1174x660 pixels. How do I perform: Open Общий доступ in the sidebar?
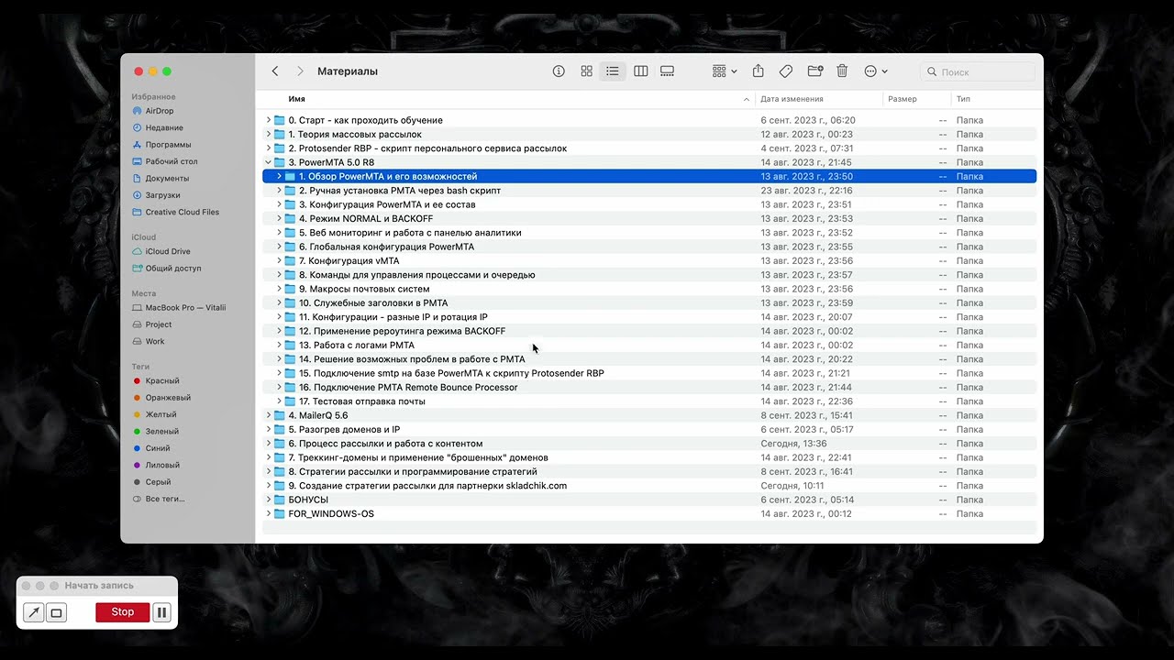click(173, 269)
